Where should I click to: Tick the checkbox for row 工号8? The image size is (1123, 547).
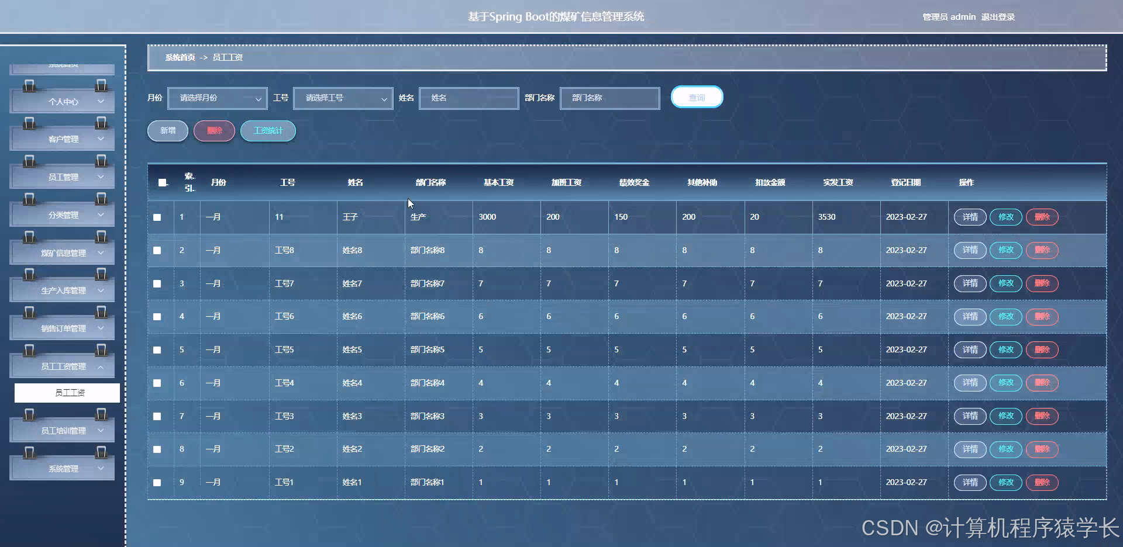tap(157, 250)
